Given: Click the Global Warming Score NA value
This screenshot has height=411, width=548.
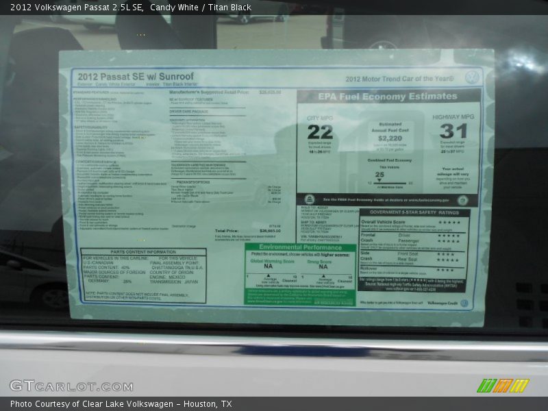Looking at the screenshot, I should 268,266.
